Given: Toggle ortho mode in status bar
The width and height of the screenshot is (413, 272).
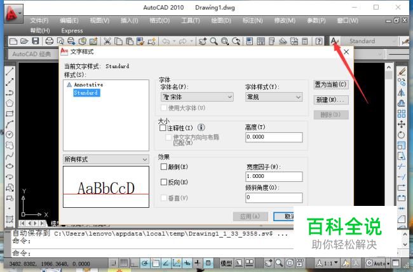Looking at the screenshot, I should click(x=134, y=263).
